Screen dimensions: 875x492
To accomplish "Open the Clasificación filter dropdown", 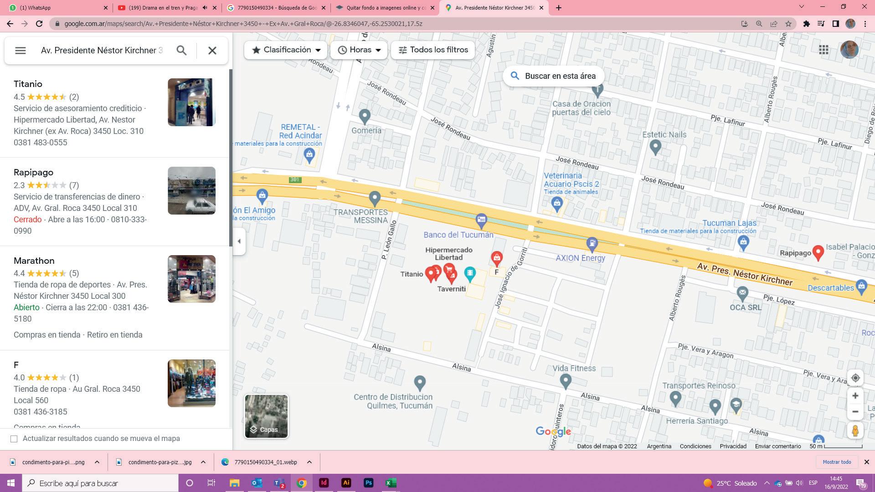I will coord(286,50).
